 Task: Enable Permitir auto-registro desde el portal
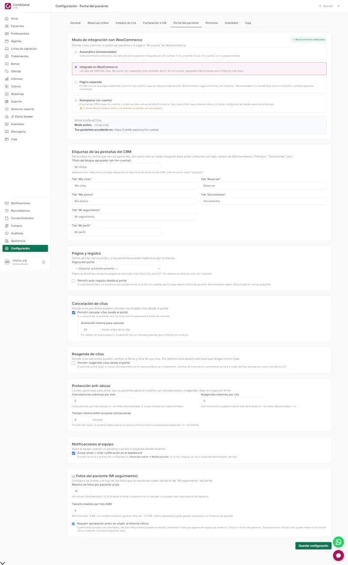pos(74,281)
